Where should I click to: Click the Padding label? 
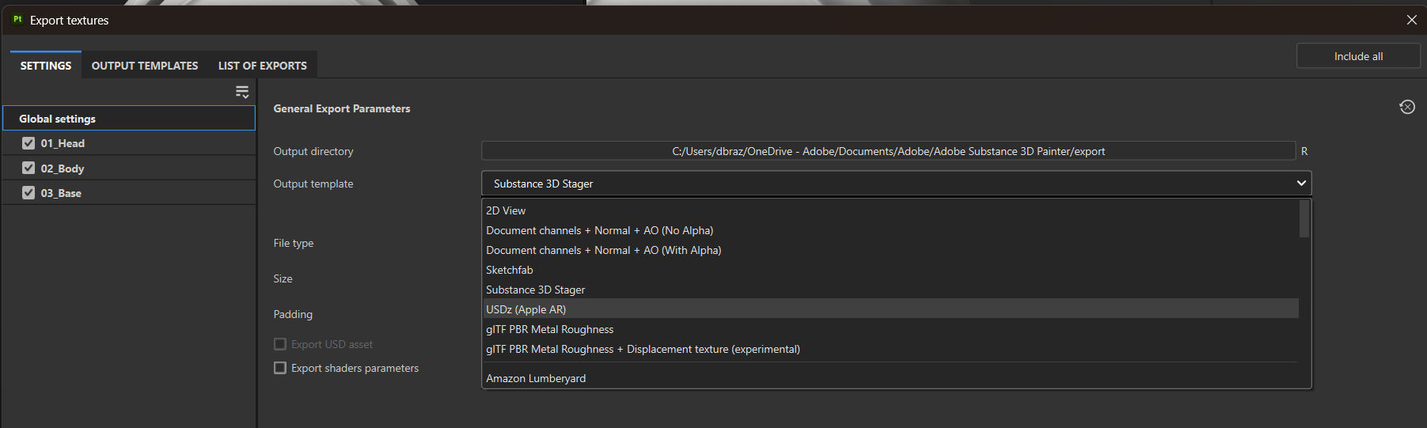293,314
